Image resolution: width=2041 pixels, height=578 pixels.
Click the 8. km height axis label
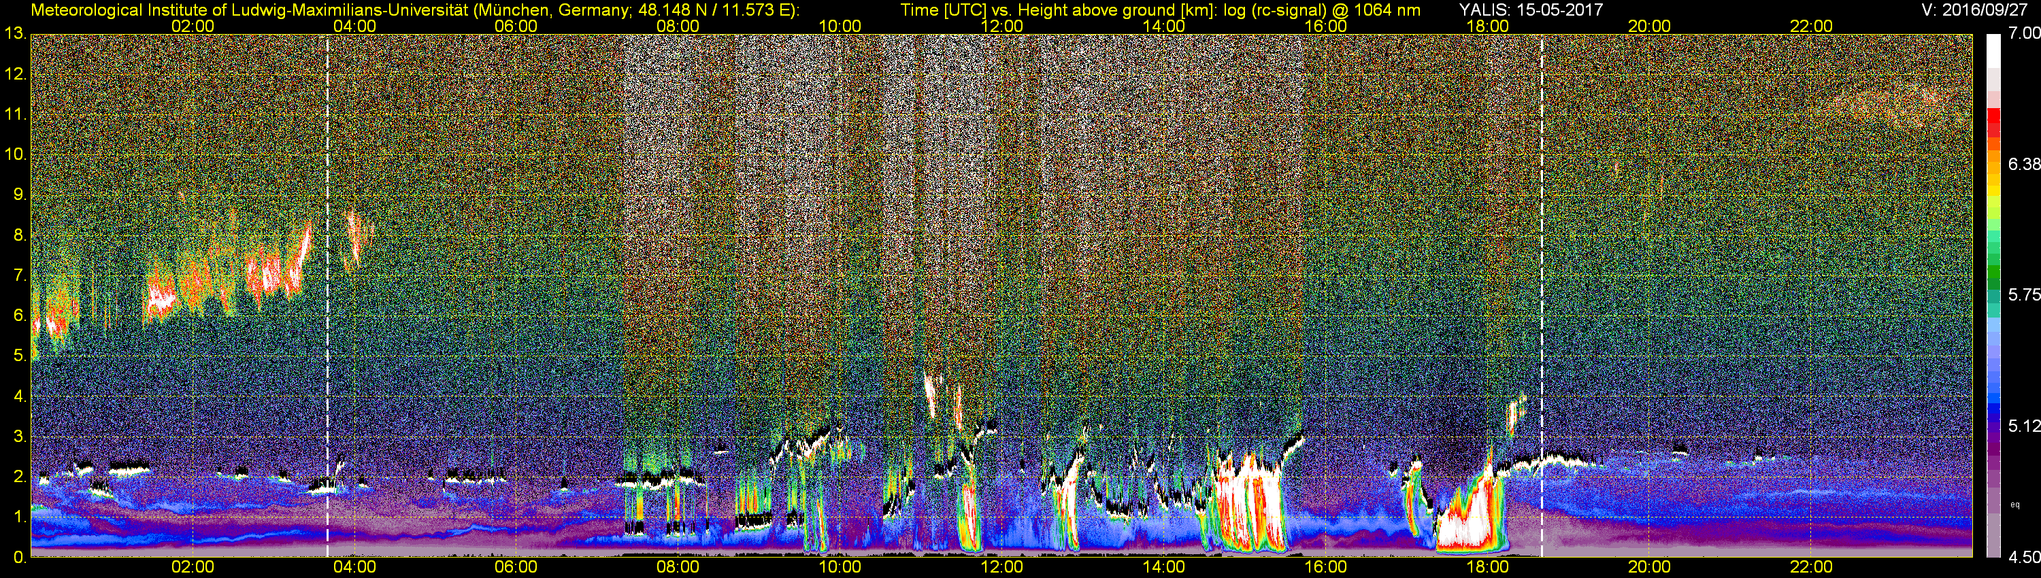tap(19, 235)
